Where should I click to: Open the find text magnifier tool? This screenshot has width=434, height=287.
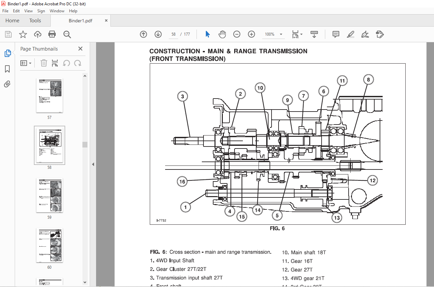pos(67,34)
